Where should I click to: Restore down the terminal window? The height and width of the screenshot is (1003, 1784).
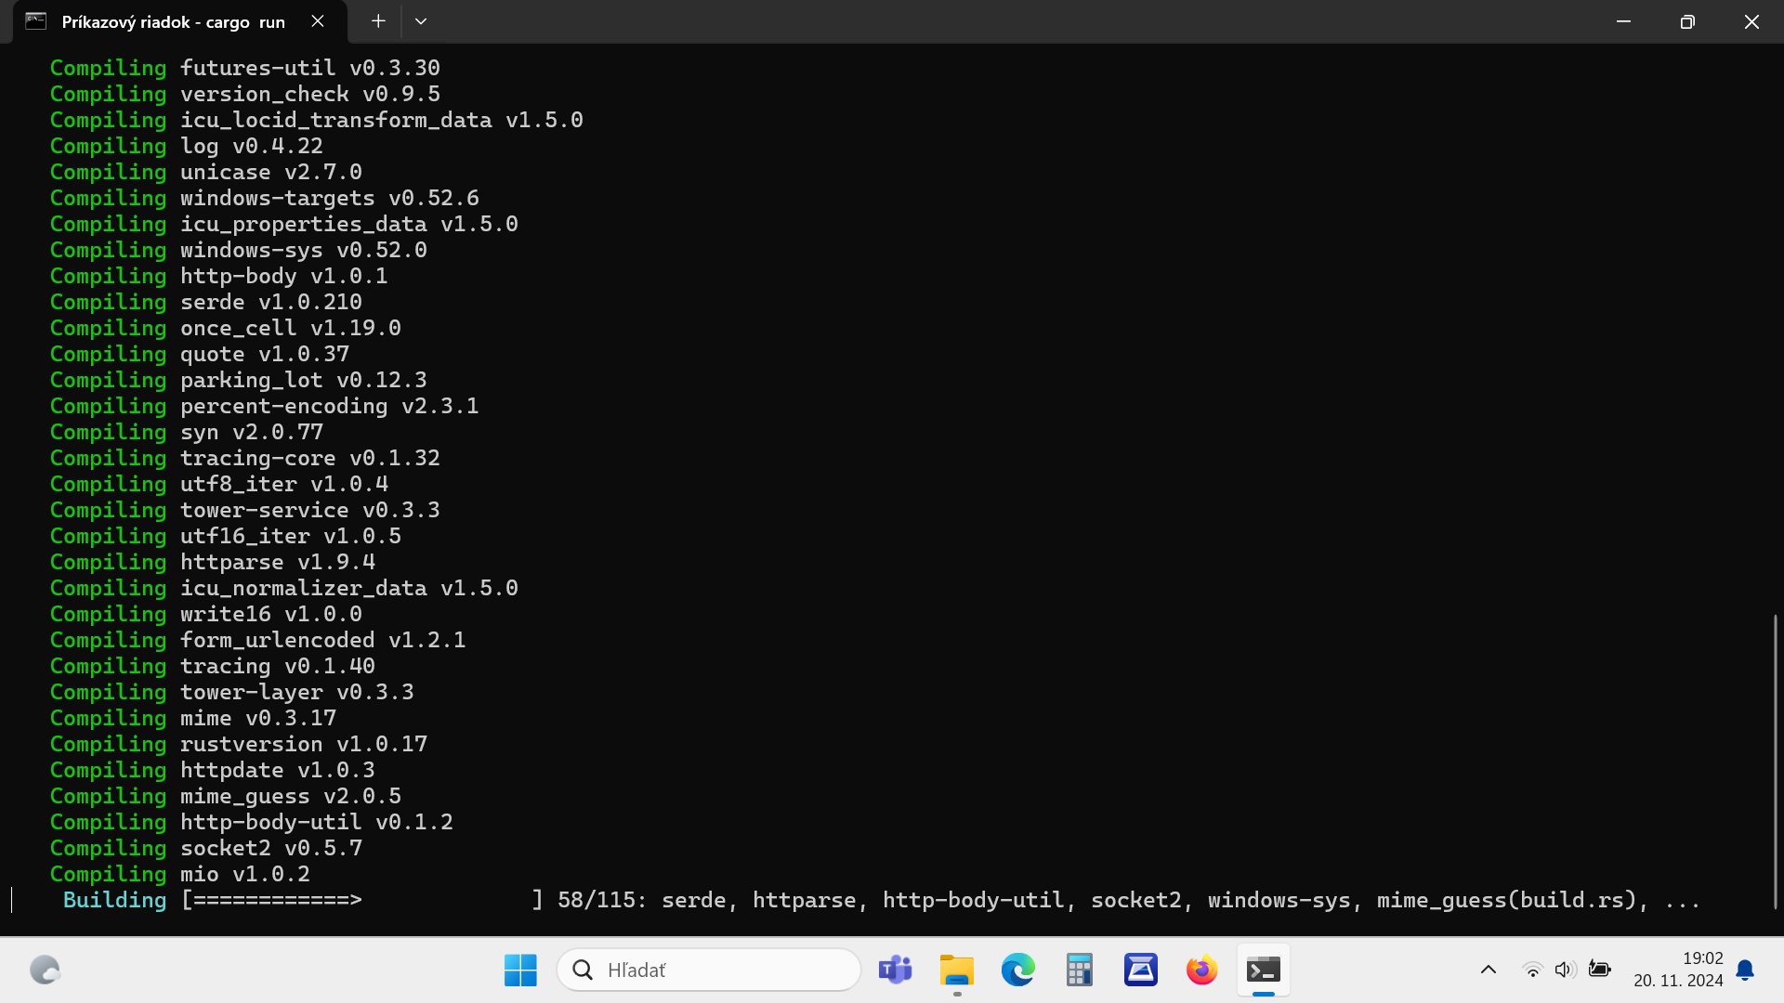(x=1687, y=21)
